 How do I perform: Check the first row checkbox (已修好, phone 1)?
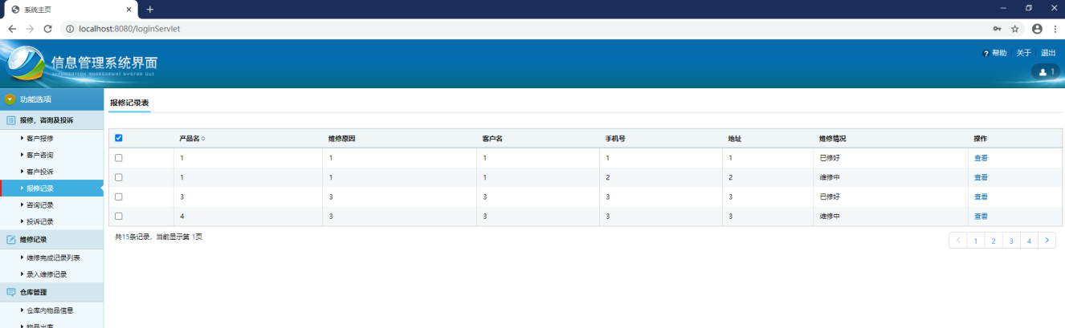[119, 158]
